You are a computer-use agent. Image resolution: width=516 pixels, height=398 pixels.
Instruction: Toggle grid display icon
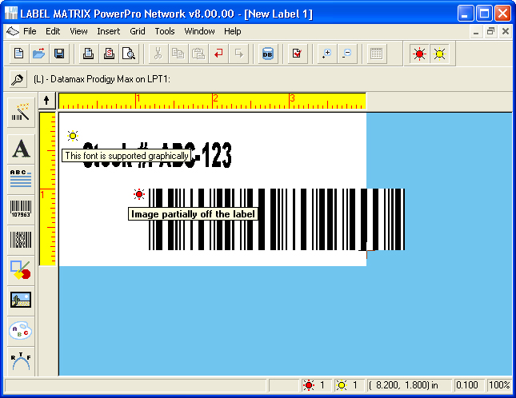(x=376, y=54)
